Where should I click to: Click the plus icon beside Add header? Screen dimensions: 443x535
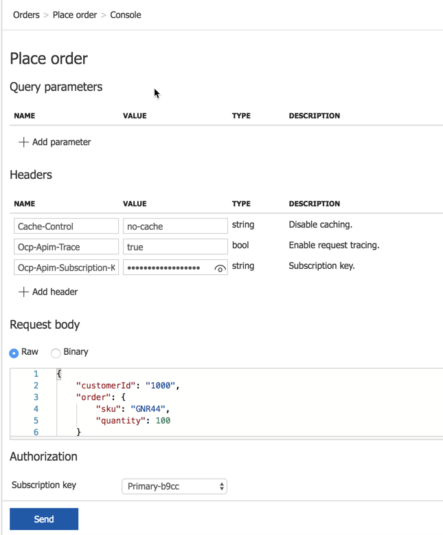[x=23, y=292]
